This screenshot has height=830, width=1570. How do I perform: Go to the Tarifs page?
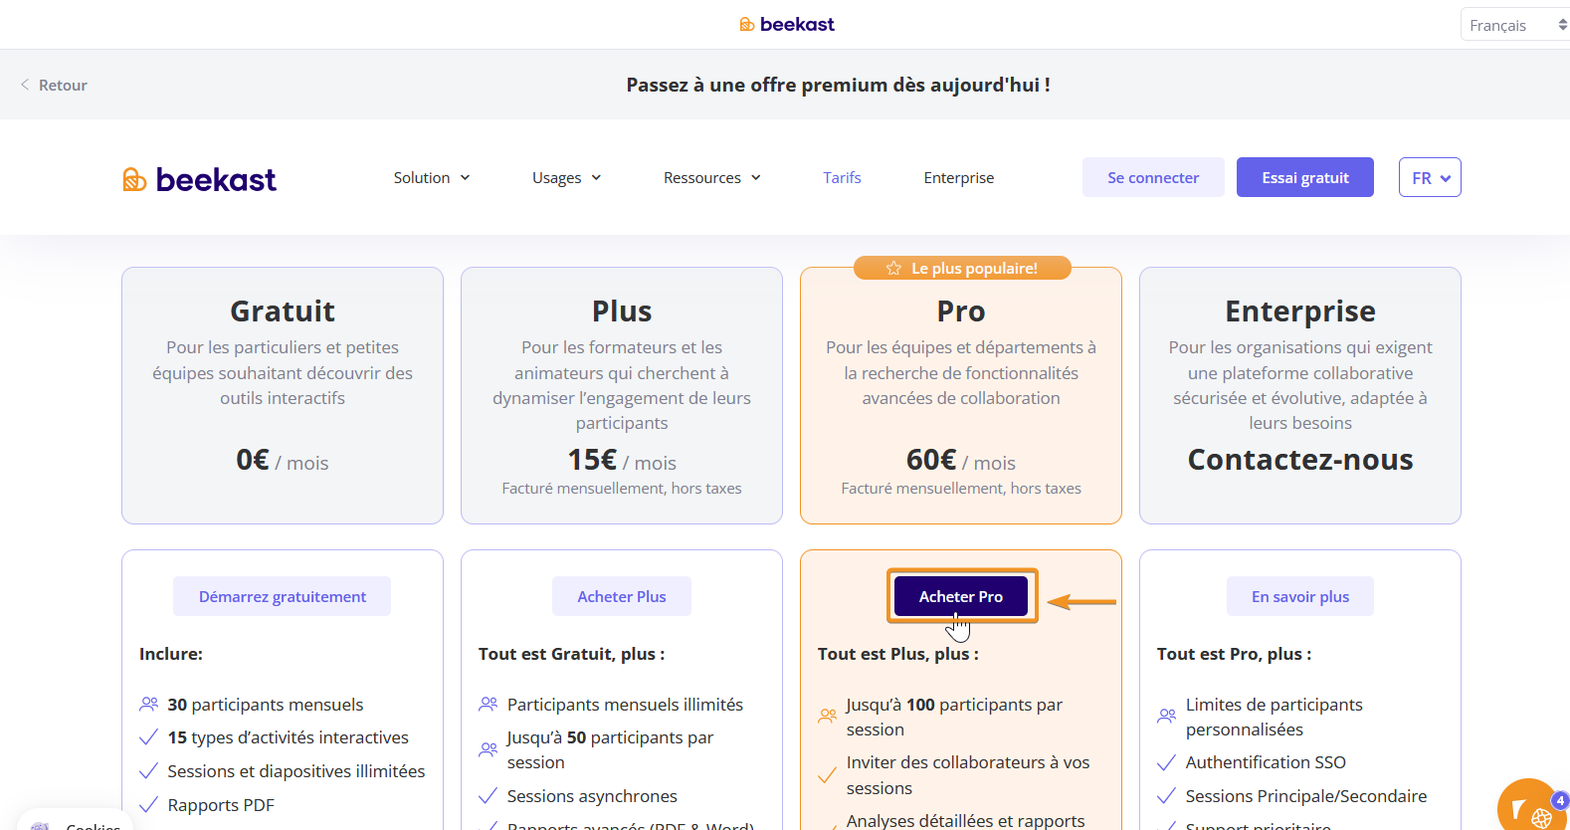[x=842, y=177]
